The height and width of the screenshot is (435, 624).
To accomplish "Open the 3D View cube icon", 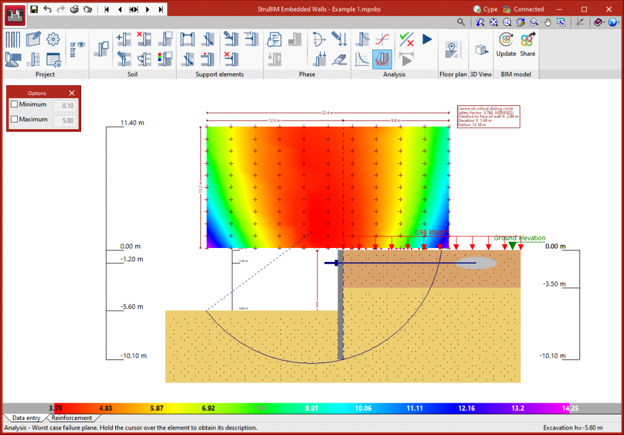I will tap(481, 49).
